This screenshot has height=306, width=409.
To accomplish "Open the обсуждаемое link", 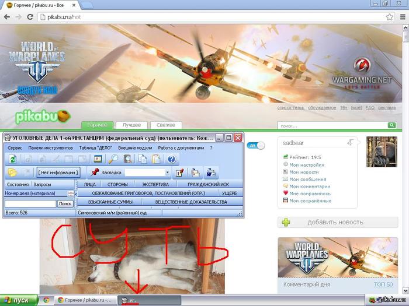I will (x=322, y=108).
